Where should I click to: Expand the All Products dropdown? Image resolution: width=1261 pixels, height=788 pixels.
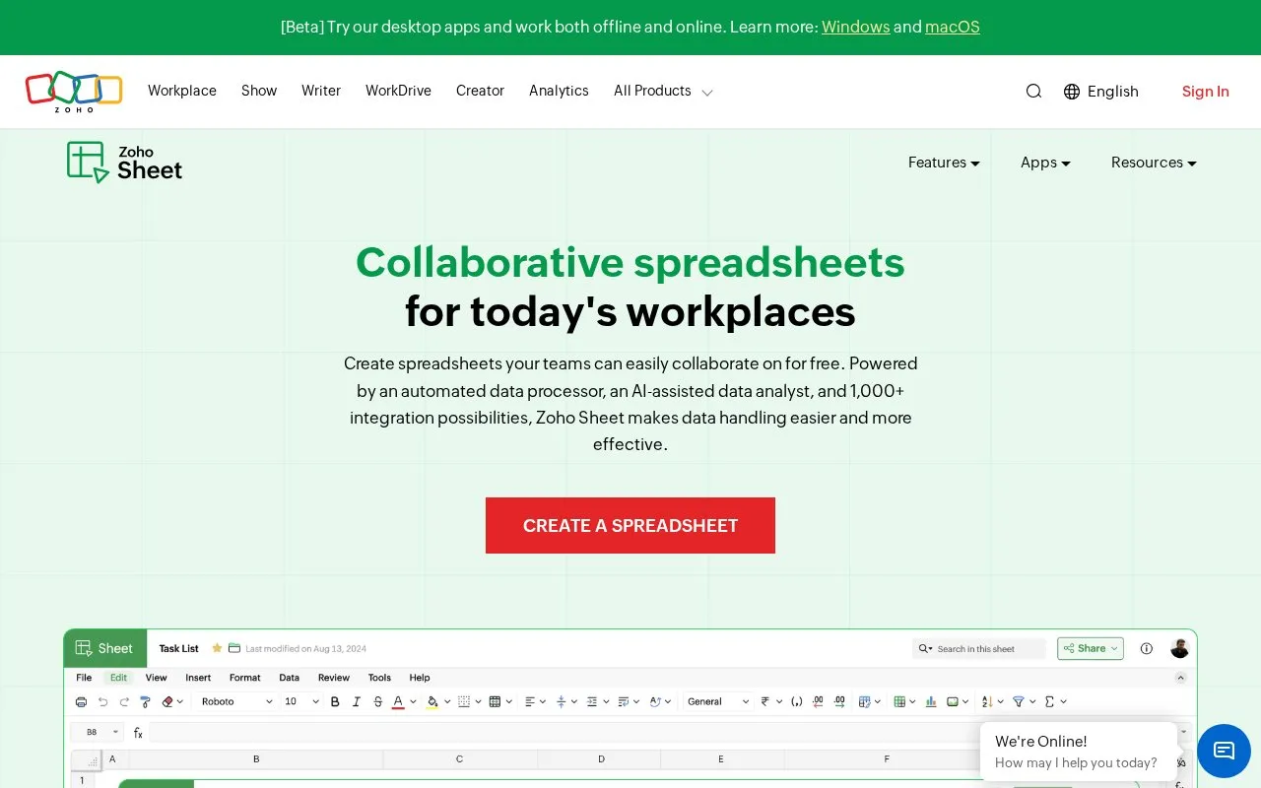[x=663, y=91]
